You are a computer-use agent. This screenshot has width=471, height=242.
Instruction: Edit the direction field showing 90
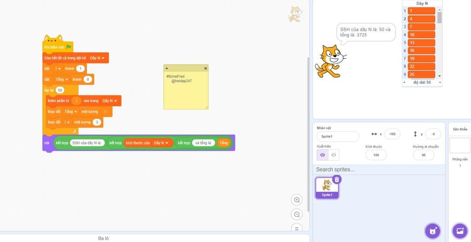tap(424, 155)
